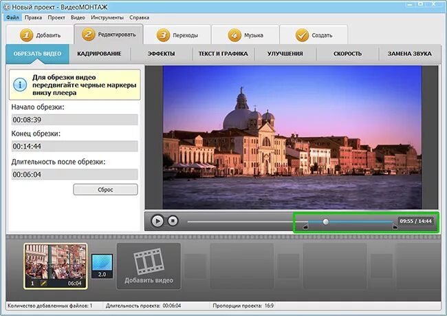Click the playback position slider knob
Image resolution: width=447 pixels, height=316 pixels.
pos(325,222)
